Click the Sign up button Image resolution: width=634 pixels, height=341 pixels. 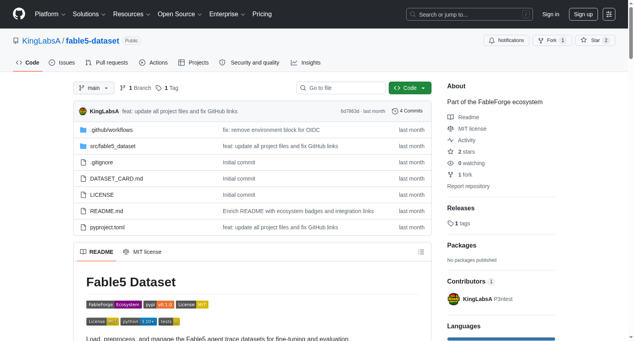tap(583, 14)
